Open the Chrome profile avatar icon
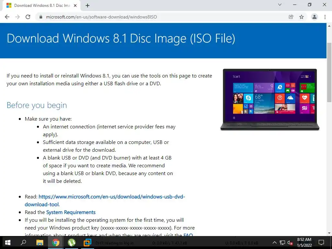The height and width of the screenshot is (249, 332). (314, 17)
